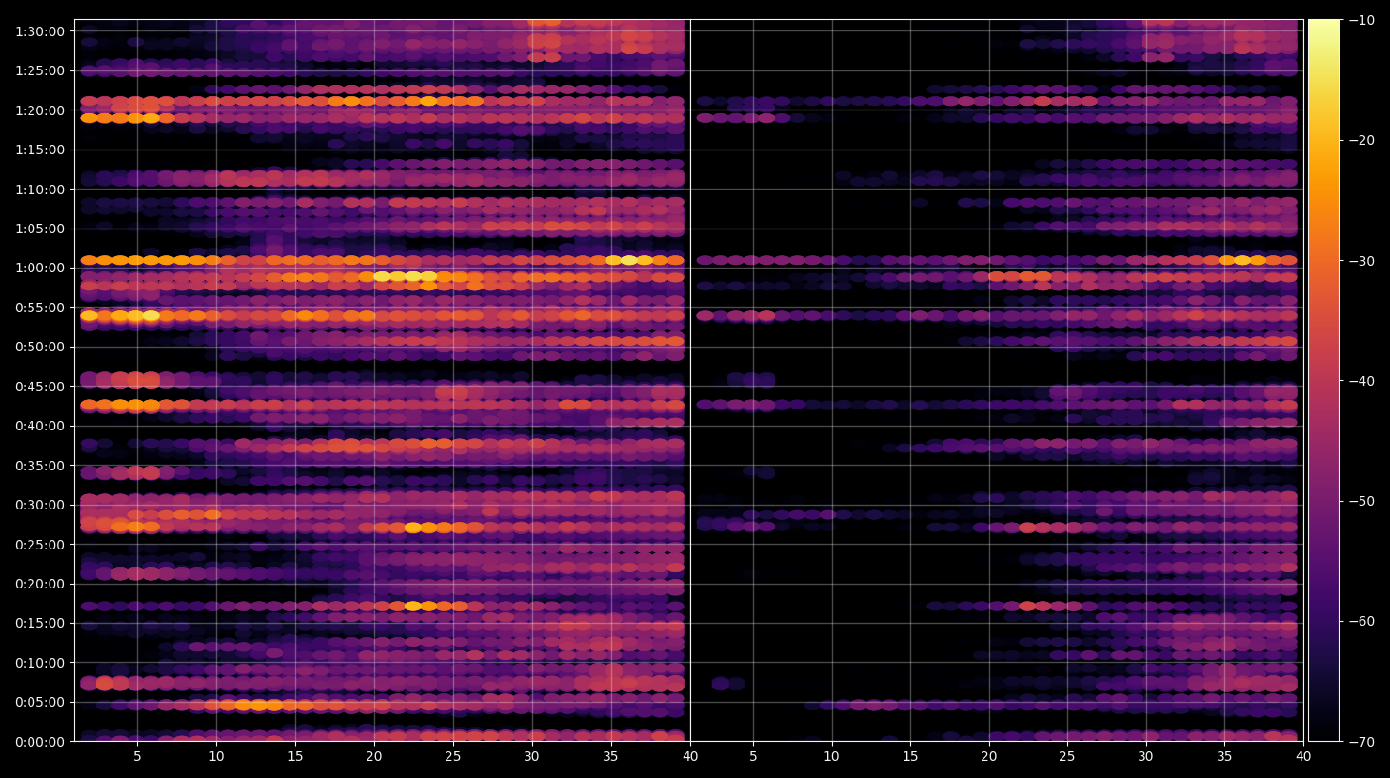Click x-axis tick 25 under the left heatmap

point(452,757)
